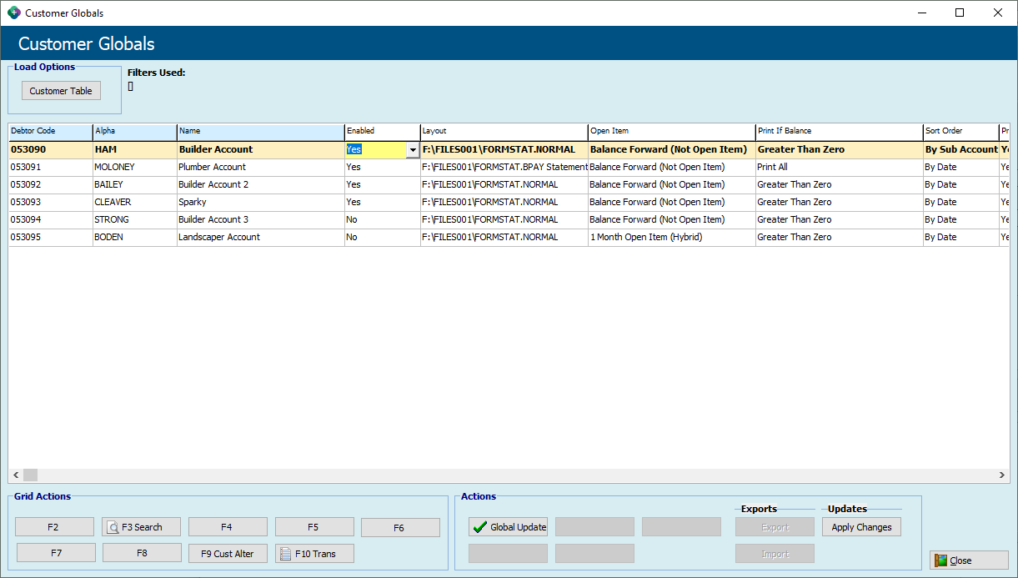Image resolution: width=1018 pixels, height=578 pixels.
Task: Click the door icon on Close button
Action: tap(941, 560)
